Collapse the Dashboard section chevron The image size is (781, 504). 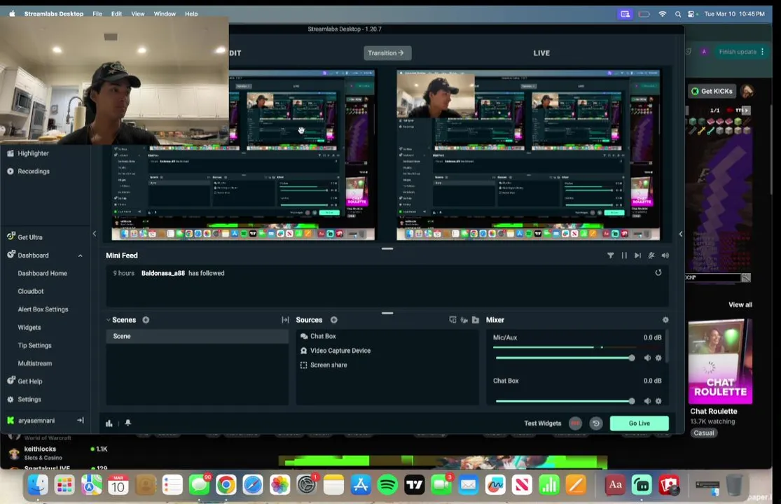80,255
